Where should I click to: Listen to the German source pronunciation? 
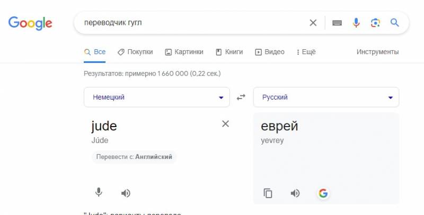pyautogui.click(x=126, y=193)
